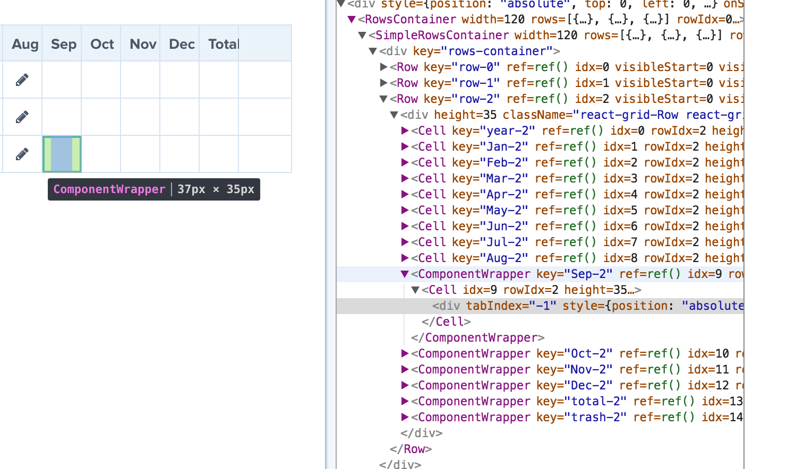The height and width of the screenshot is (469, 804).
Task: Collapse the Row key="row-2" node
Action: tap(383, 99)
